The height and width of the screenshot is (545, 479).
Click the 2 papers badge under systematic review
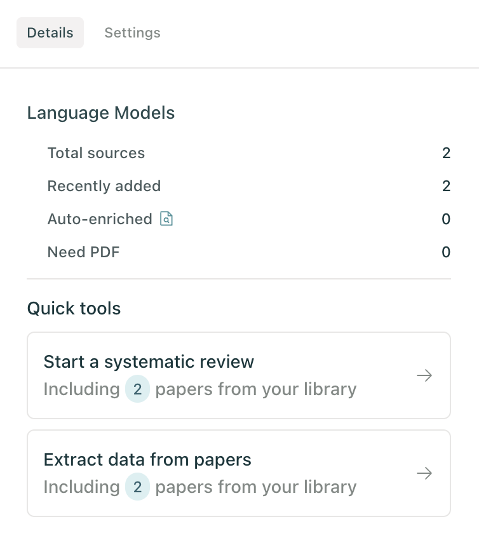click(137, 389)
